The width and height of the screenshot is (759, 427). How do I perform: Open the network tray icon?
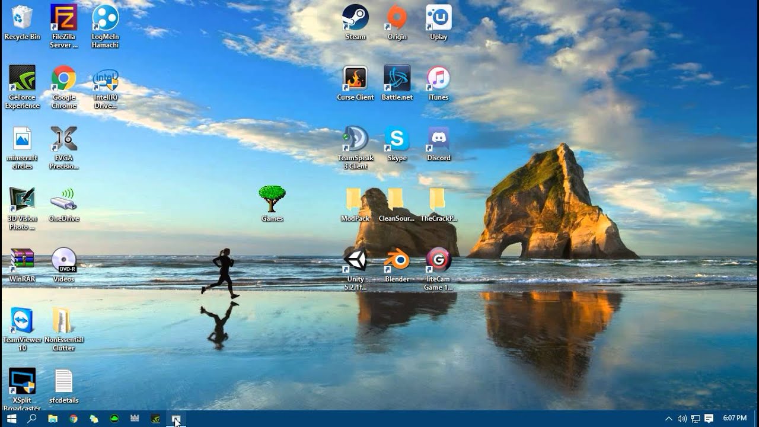coord(696,419)
